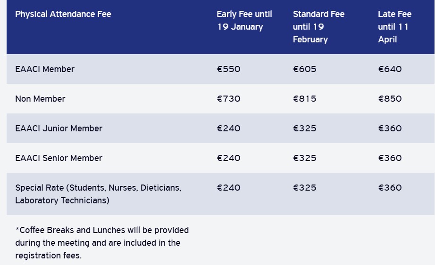Select the Early Fee until 19 January header
Image resolution: width=435 pixels, height=265 pixels.
point(244,20)
